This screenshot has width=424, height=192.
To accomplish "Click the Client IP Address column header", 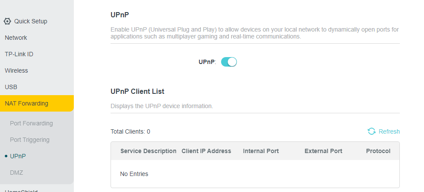I will [206, 151].
